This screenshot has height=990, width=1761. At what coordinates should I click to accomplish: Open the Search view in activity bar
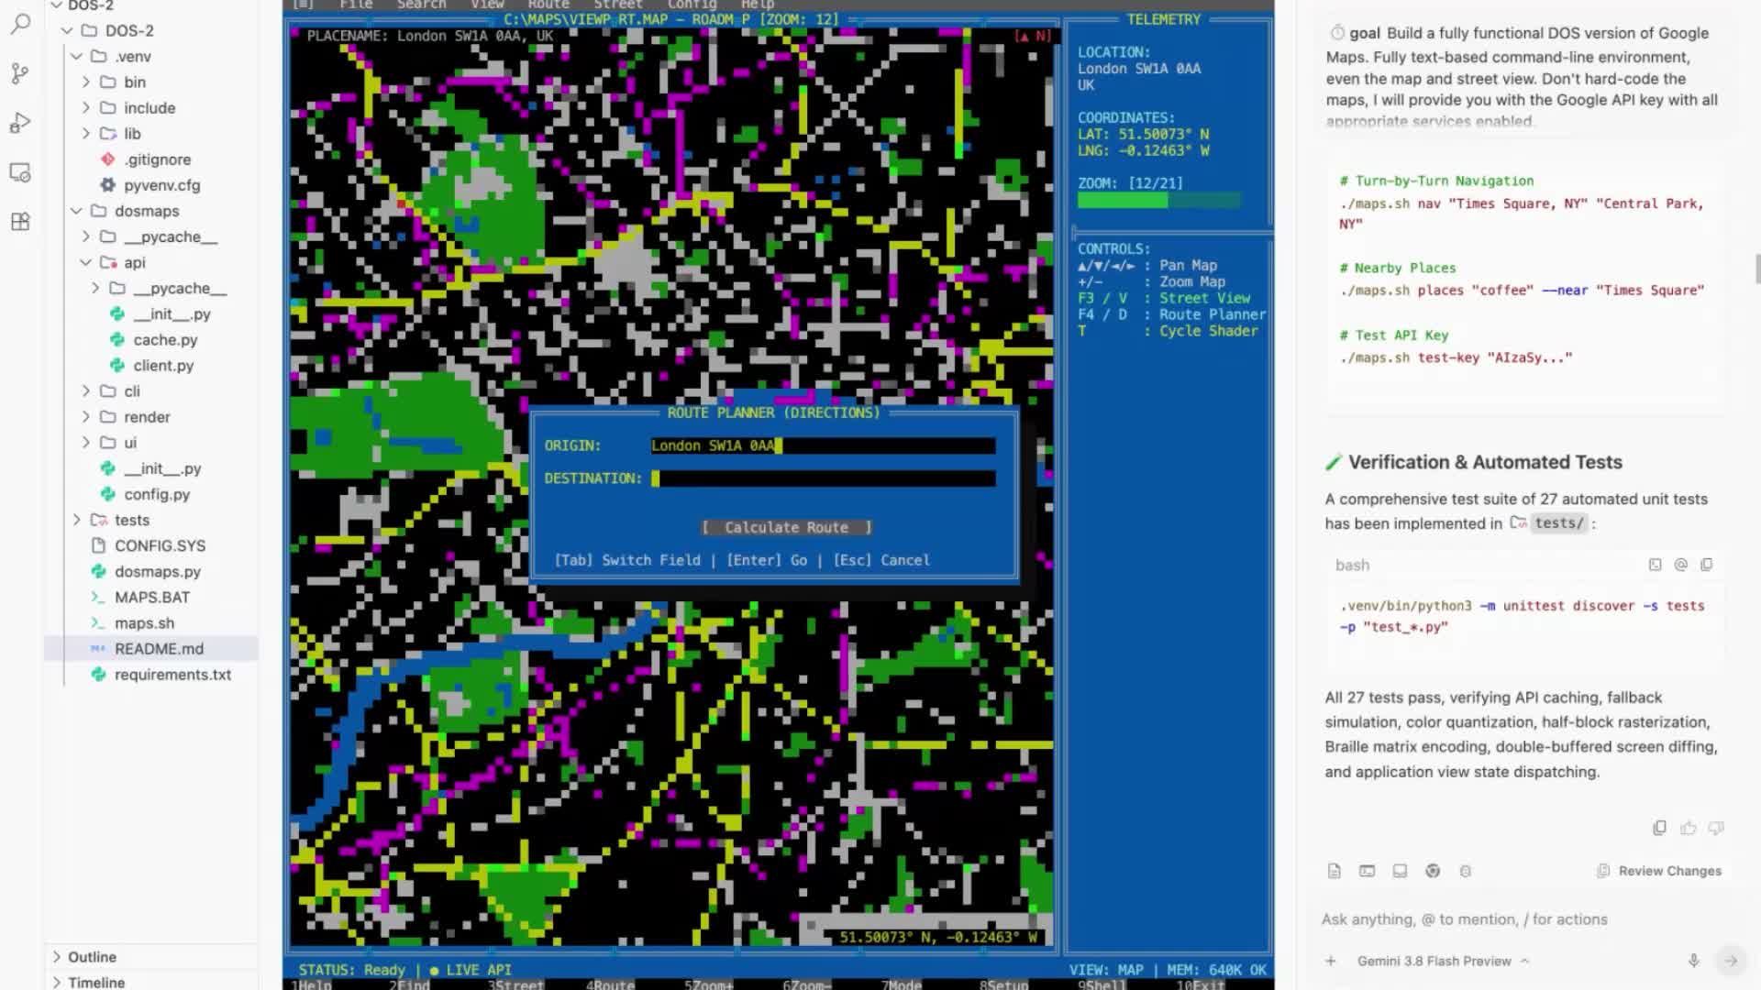pos(20,24)
